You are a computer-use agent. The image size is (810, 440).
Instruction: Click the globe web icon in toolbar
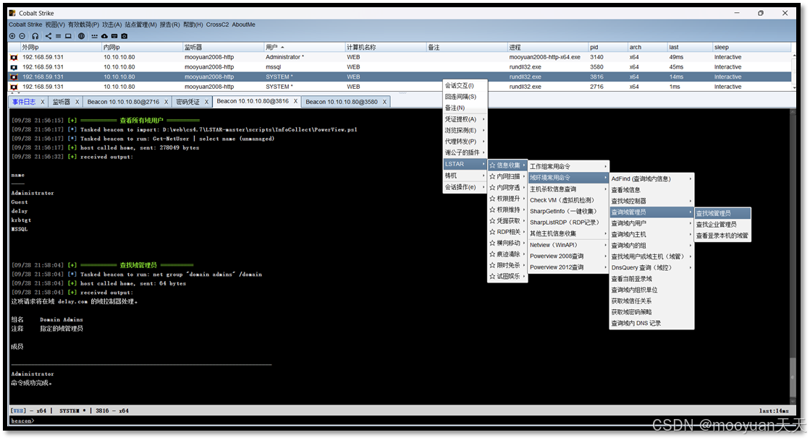pos(82,36)
